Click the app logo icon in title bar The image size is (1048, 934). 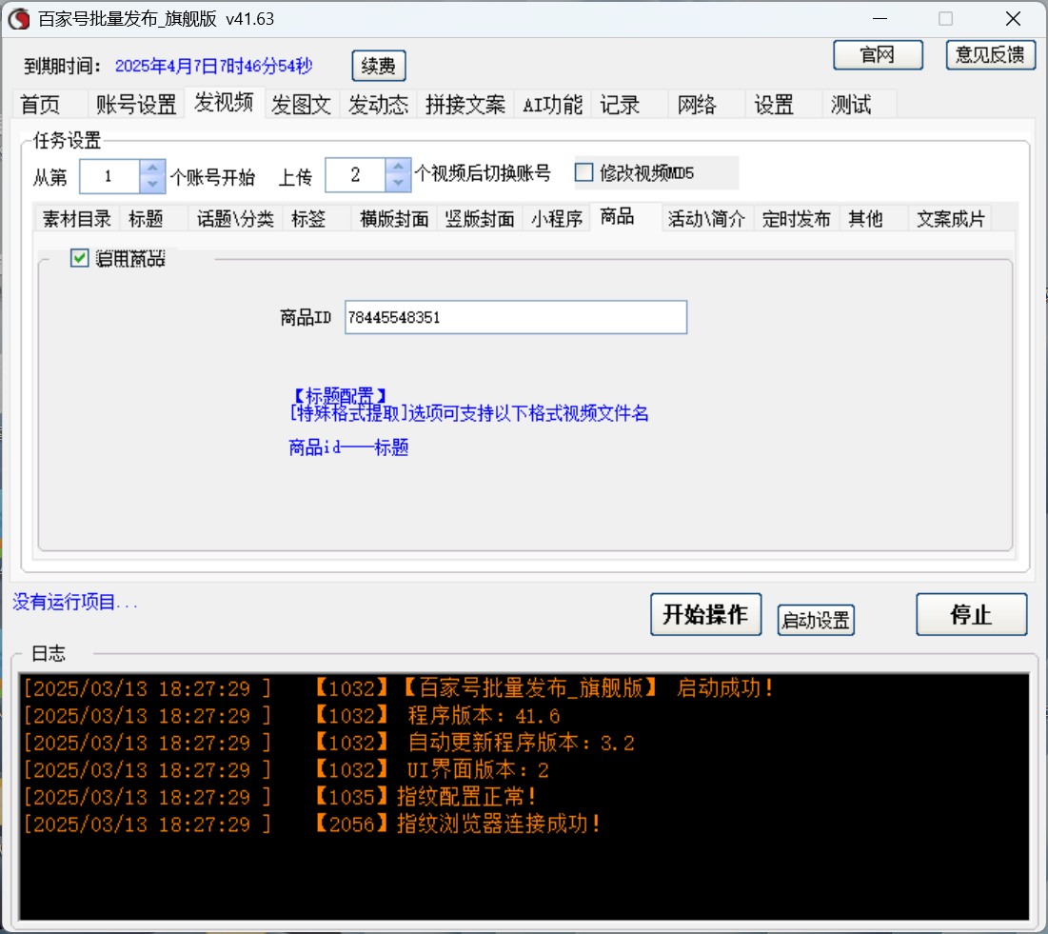pos(19,19)
